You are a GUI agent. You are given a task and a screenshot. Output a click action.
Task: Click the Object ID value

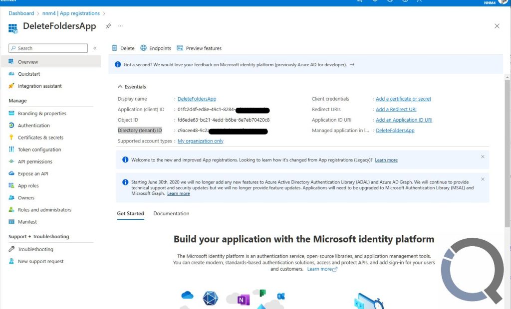[x=224, y=120]
